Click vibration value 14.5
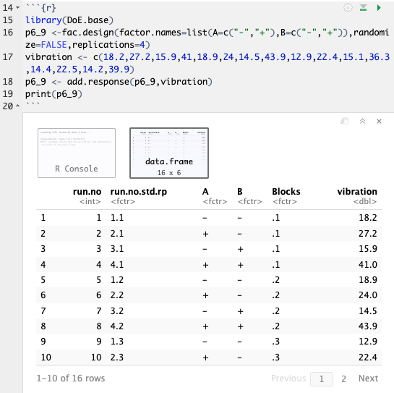Image resolution: width=394 pixels, height=393 pixels. tap(368, 311)
